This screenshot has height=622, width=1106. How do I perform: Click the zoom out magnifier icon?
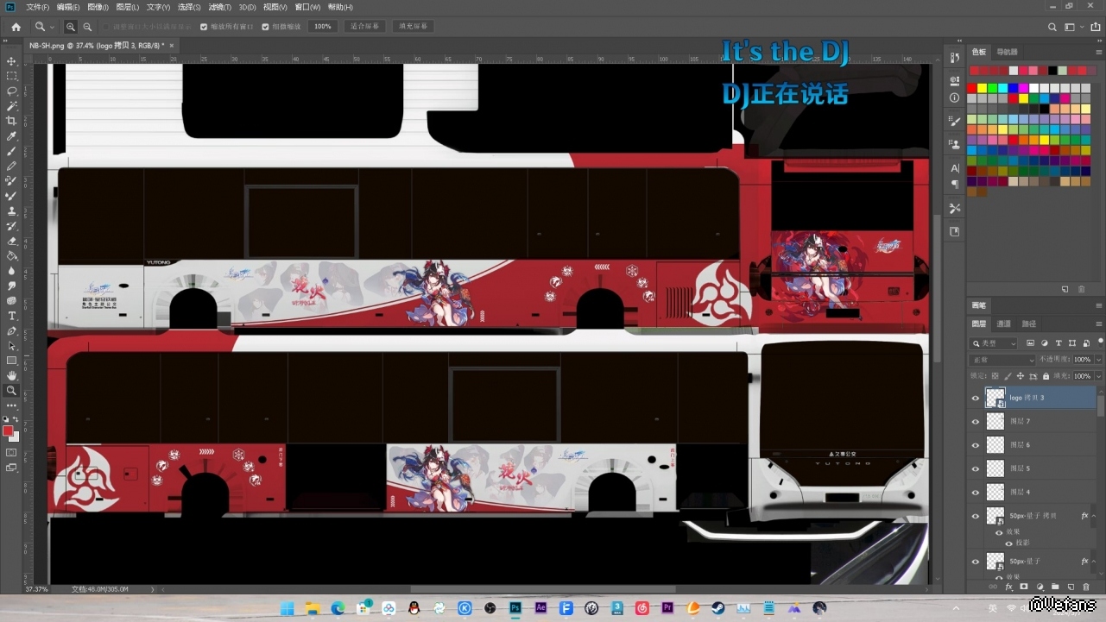coord(87,27)
